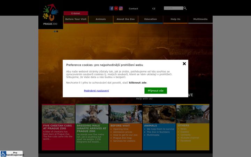The image size is (251, 157).
Task: Click the Contacts link in Others card
Action: click(x=185, y=135)
